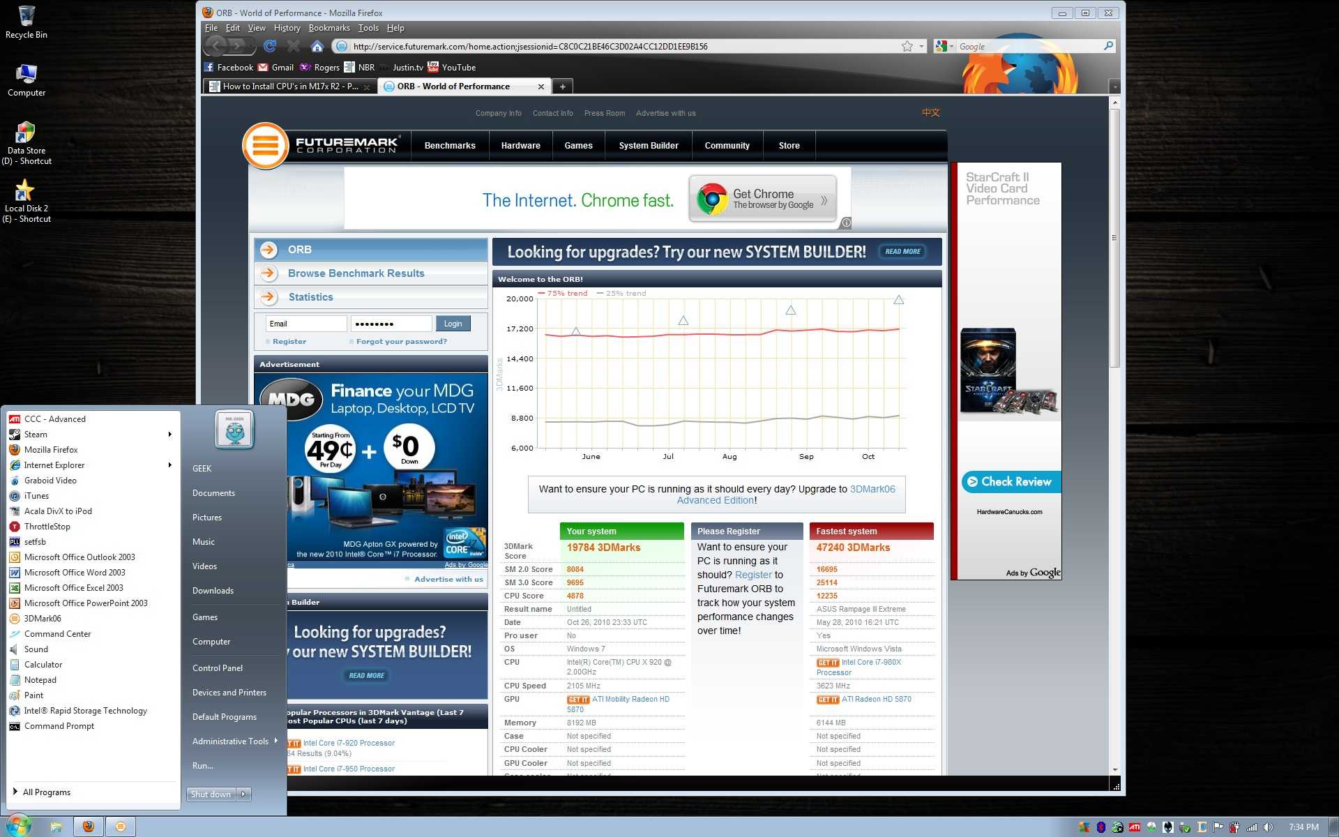The image size is (1339, 837).
Task: Select Data Store (D) shortcut desktop icon
Action: 27,144
